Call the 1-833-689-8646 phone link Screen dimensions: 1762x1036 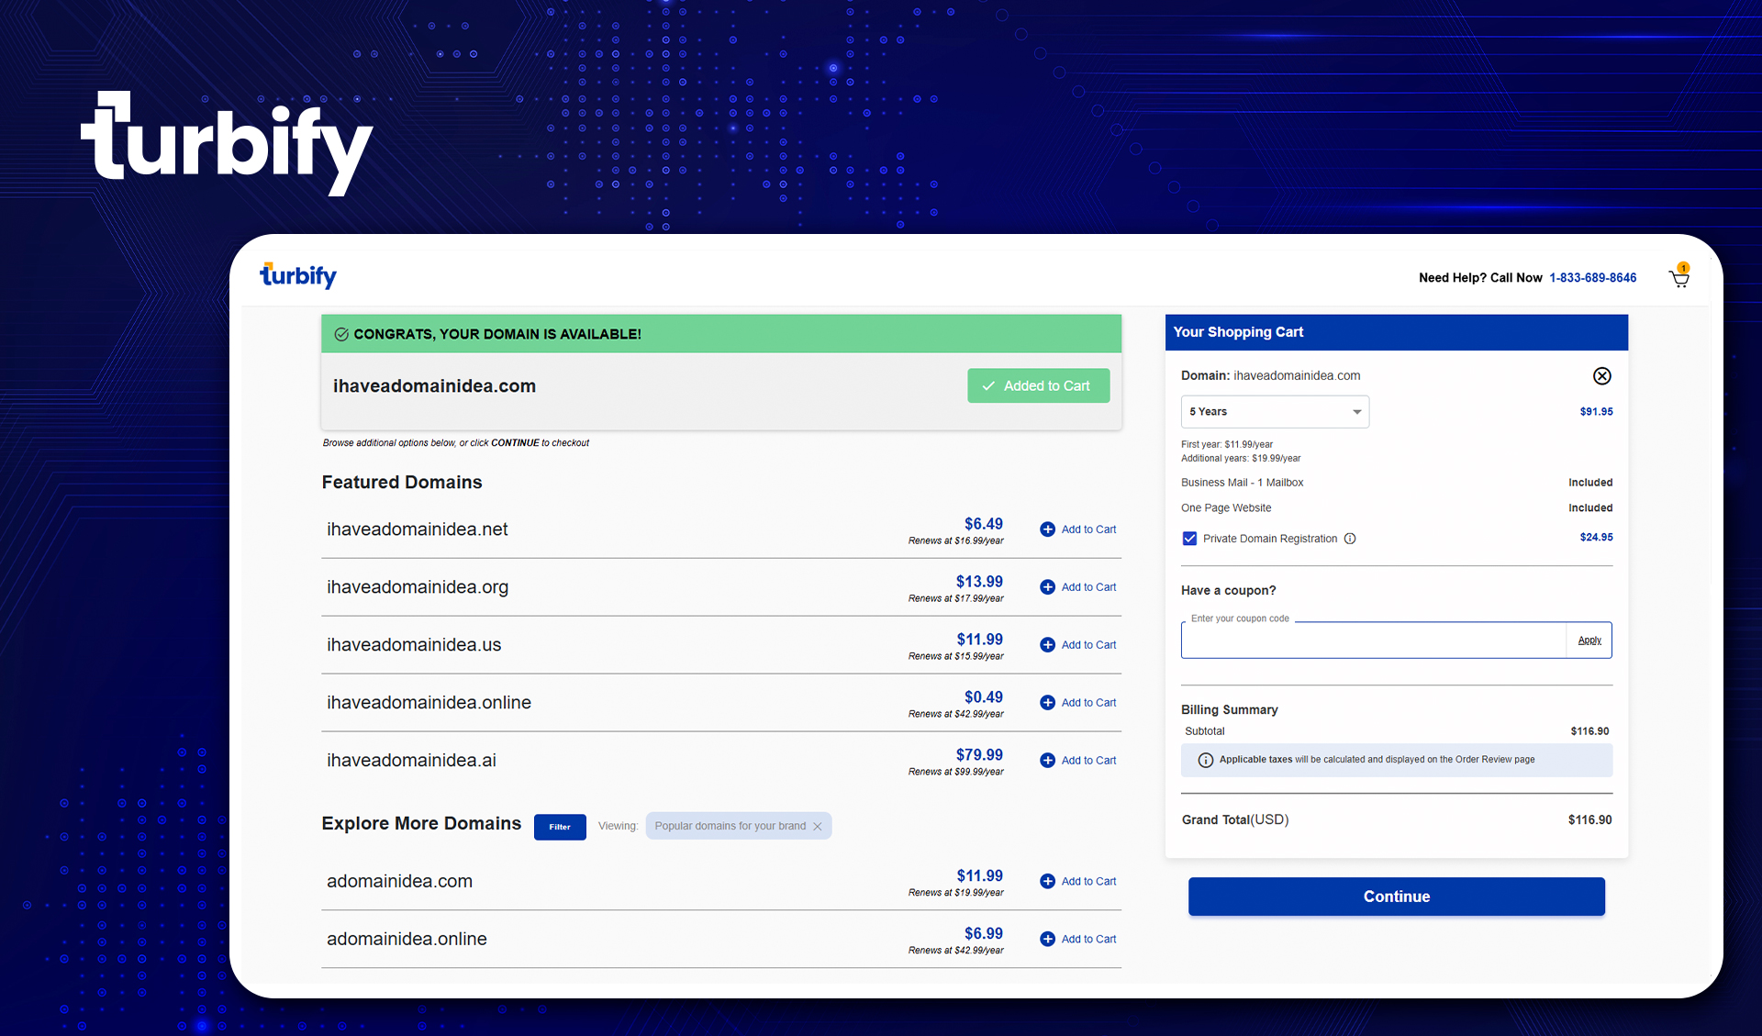coord(1592,278)
